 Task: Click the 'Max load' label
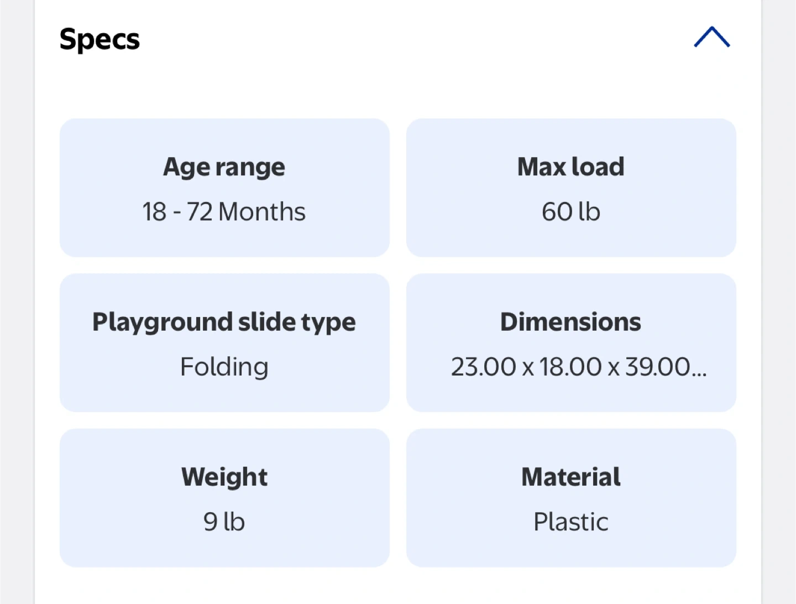(x=571, y=167)
